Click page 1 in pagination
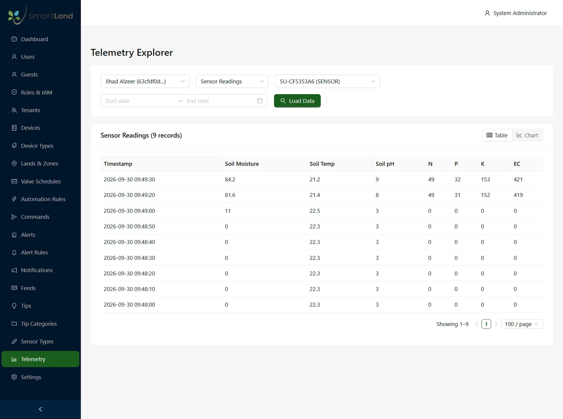Image resolution: width=563 pixels, height=419 pixels. point(486,324)
